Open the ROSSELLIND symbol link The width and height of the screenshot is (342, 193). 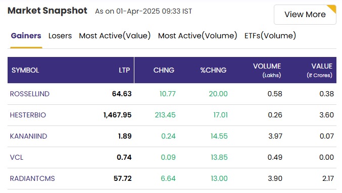coord(30,94)
